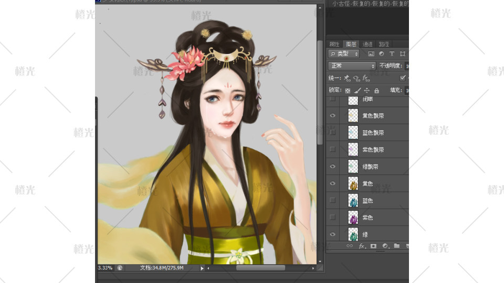Select the 绿飘带 layer thumbnail
Image resolution: width=504 pixels, height=283 pixels.
tap(353, 167)
